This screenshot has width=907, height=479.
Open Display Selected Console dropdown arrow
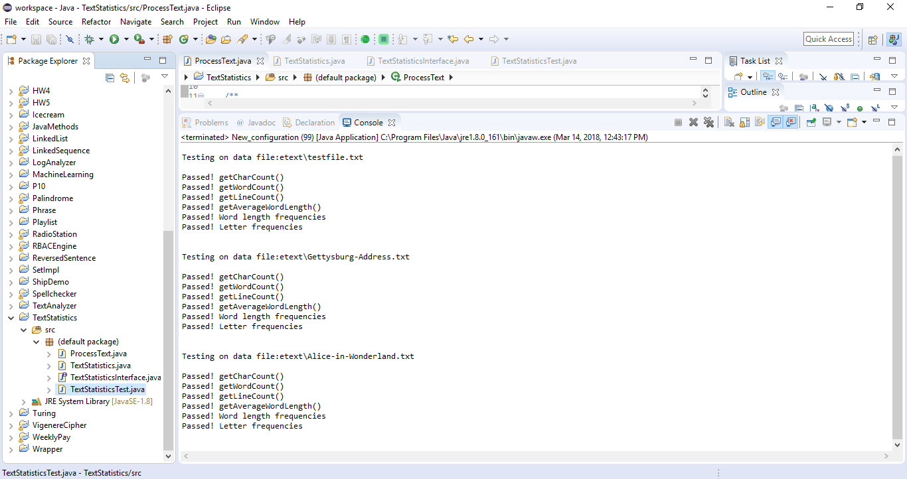pos(839,122)
